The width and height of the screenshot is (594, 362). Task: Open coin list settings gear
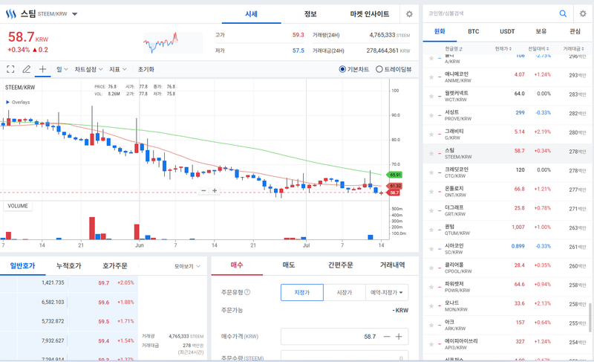tap(583, 13)
